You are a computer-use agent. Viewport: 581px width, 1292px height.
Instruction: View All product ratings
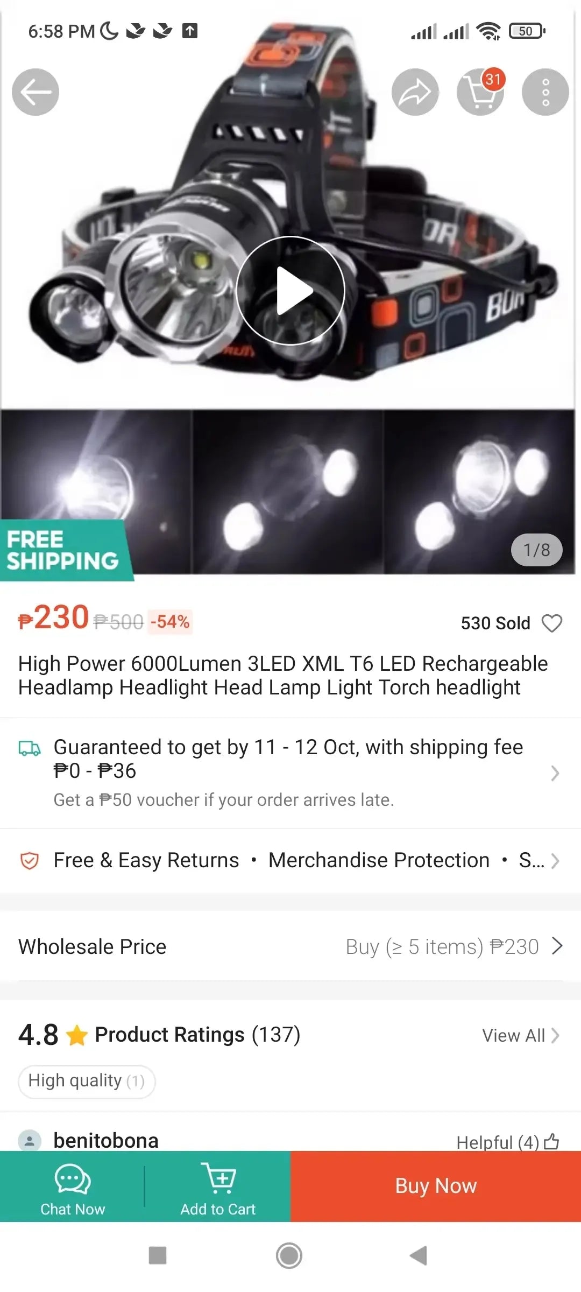point(520,1035)
